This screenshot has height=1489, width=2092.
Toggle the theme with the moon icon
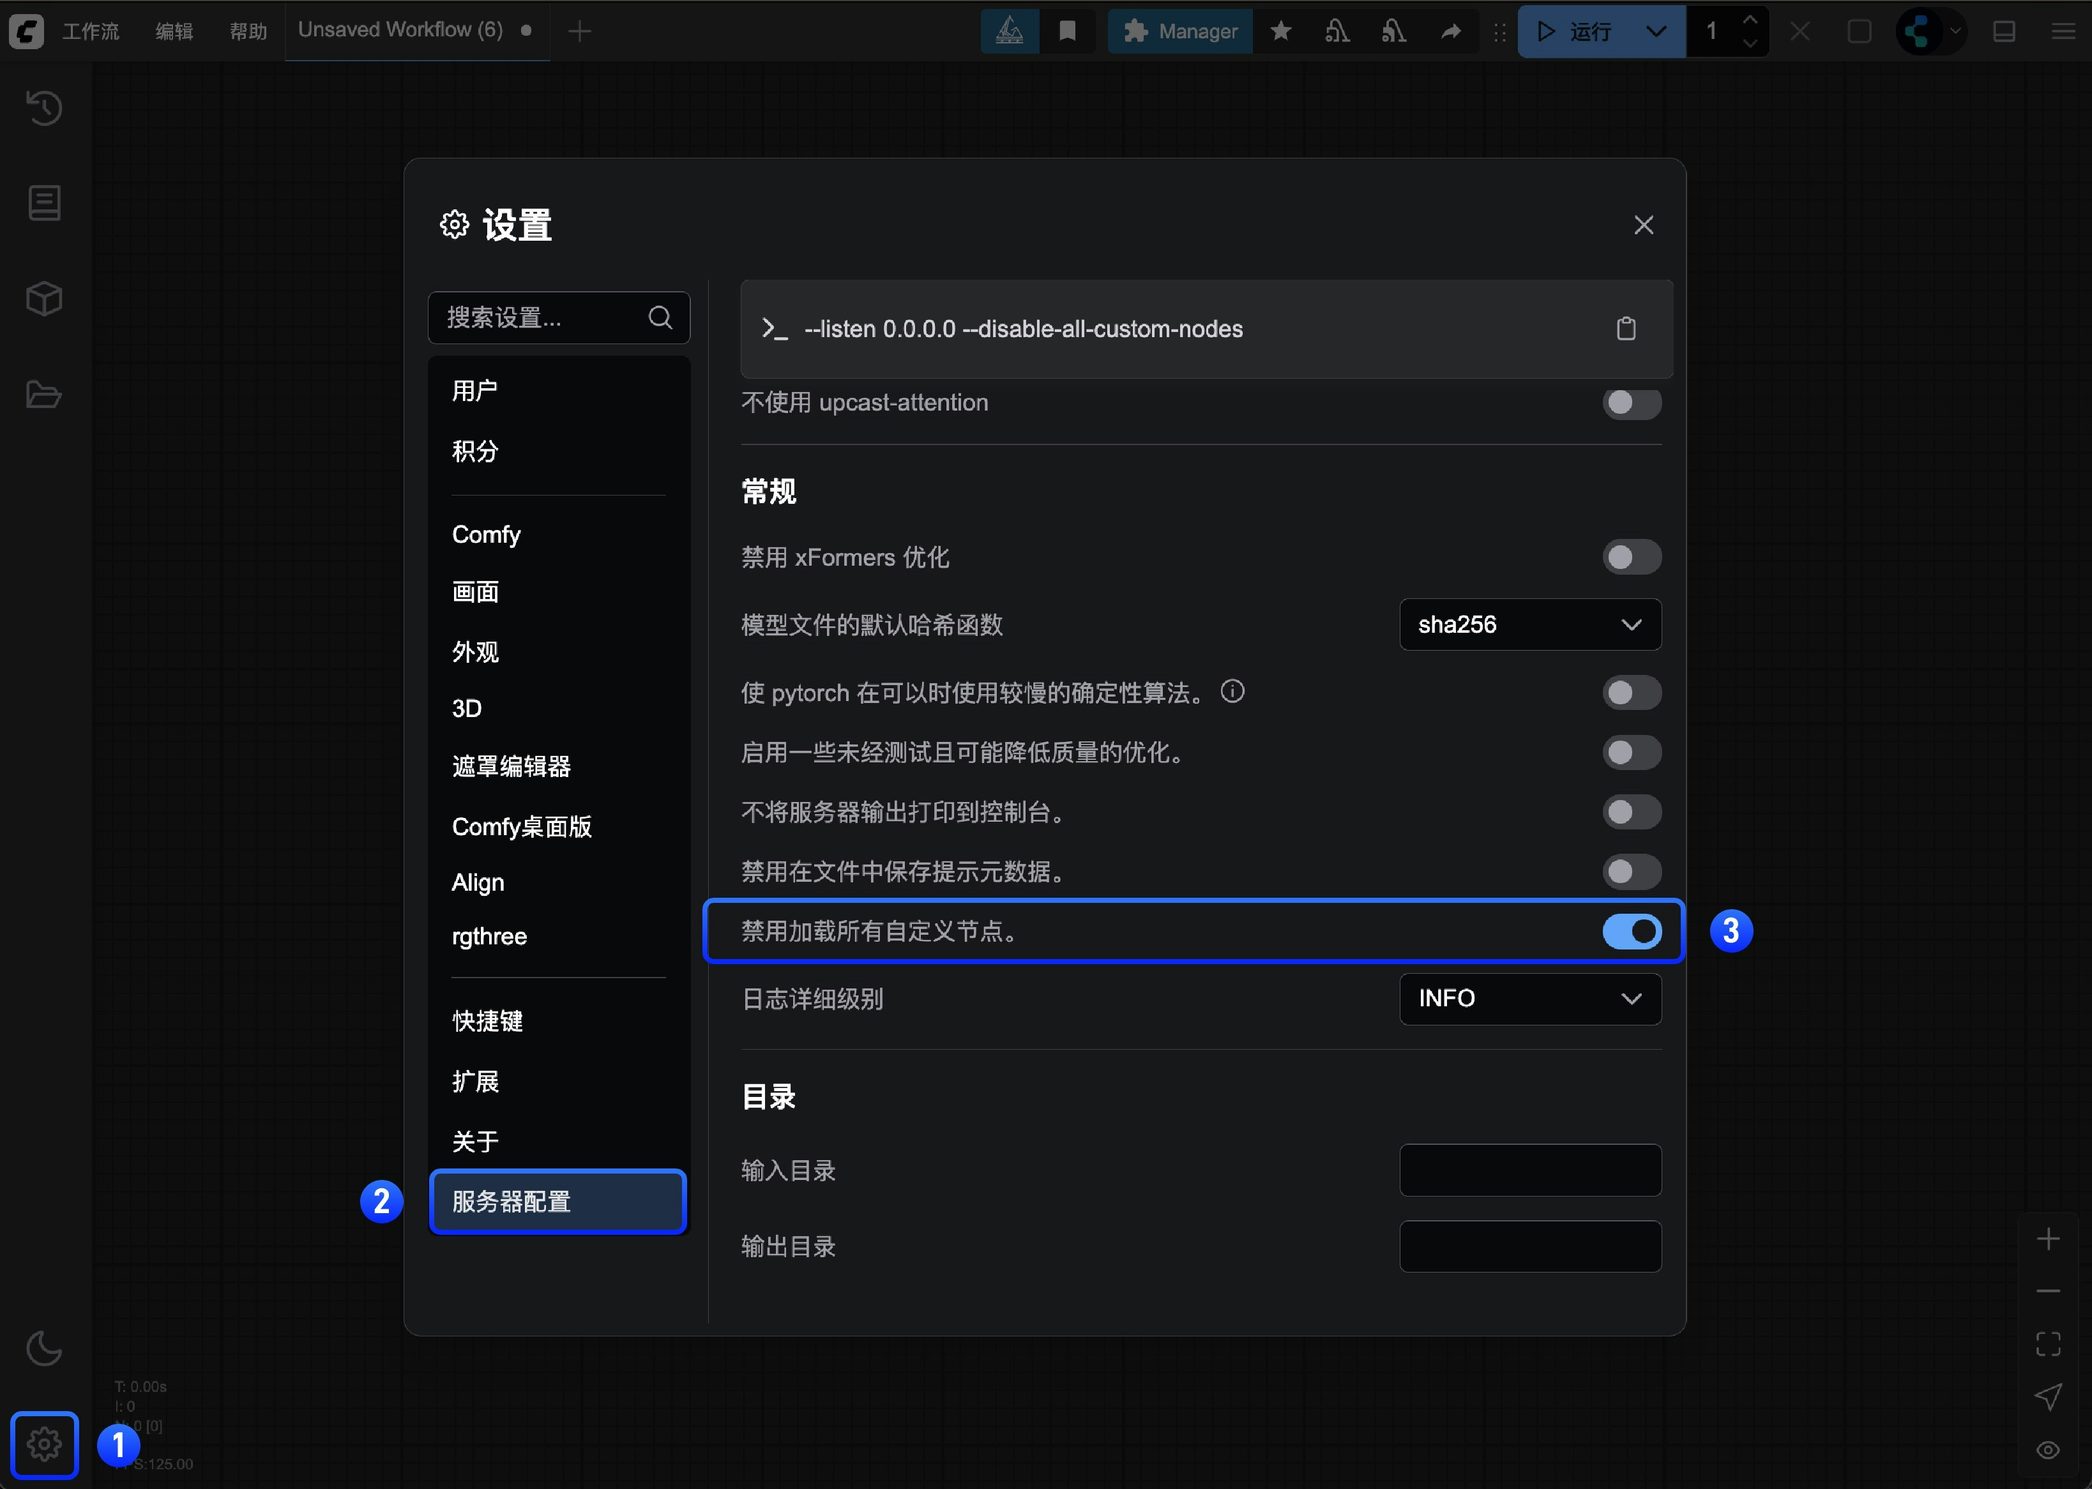click(x=43, y=1348)
